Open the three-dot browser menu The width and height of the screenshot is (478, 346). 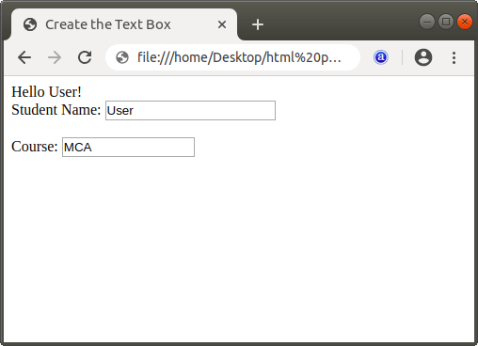tap(454, 57)
